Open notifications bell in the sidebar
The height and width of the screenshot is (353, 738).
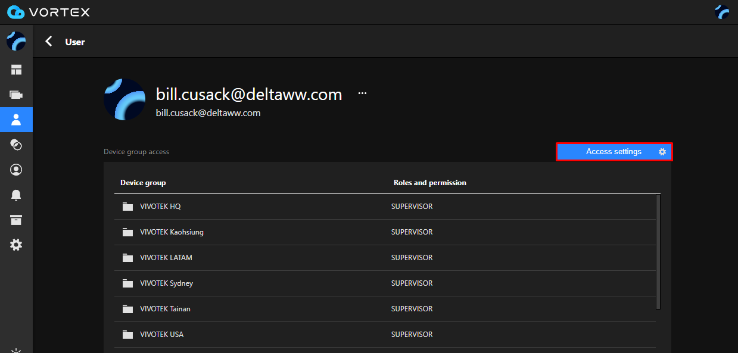(x=16, y=195)
